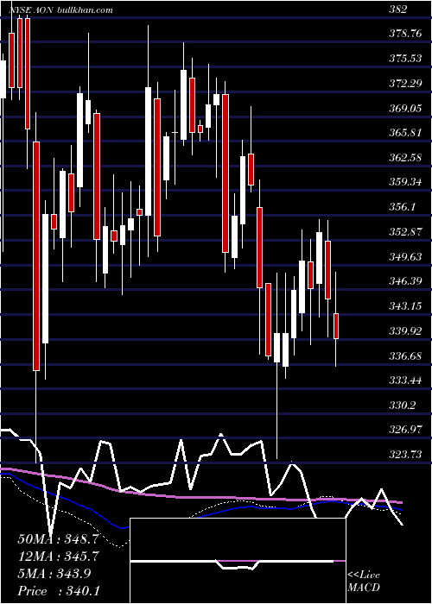Click the 5MA : 343.9 readout

pos(54,574)
